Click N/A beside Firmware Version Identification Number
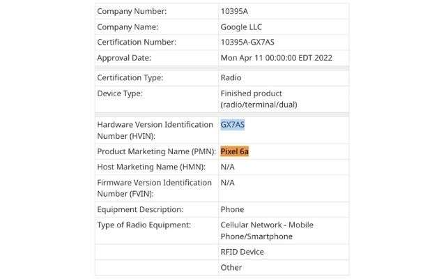The image size is (446, 279). tap(227, 182)
